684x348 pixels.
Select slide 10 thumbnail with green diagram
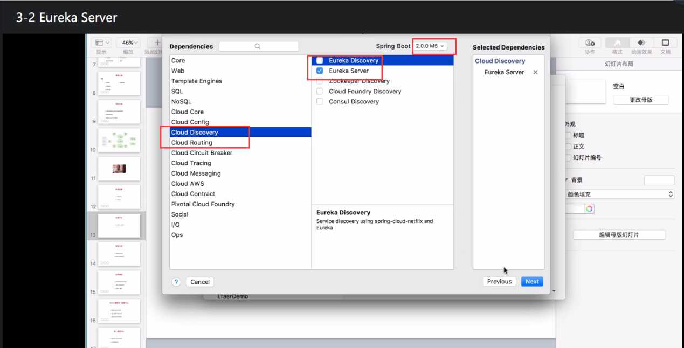[119, 140]
